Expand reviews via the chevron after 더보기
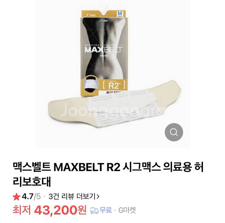The image size is (225, 223). [x=98, y=197]
